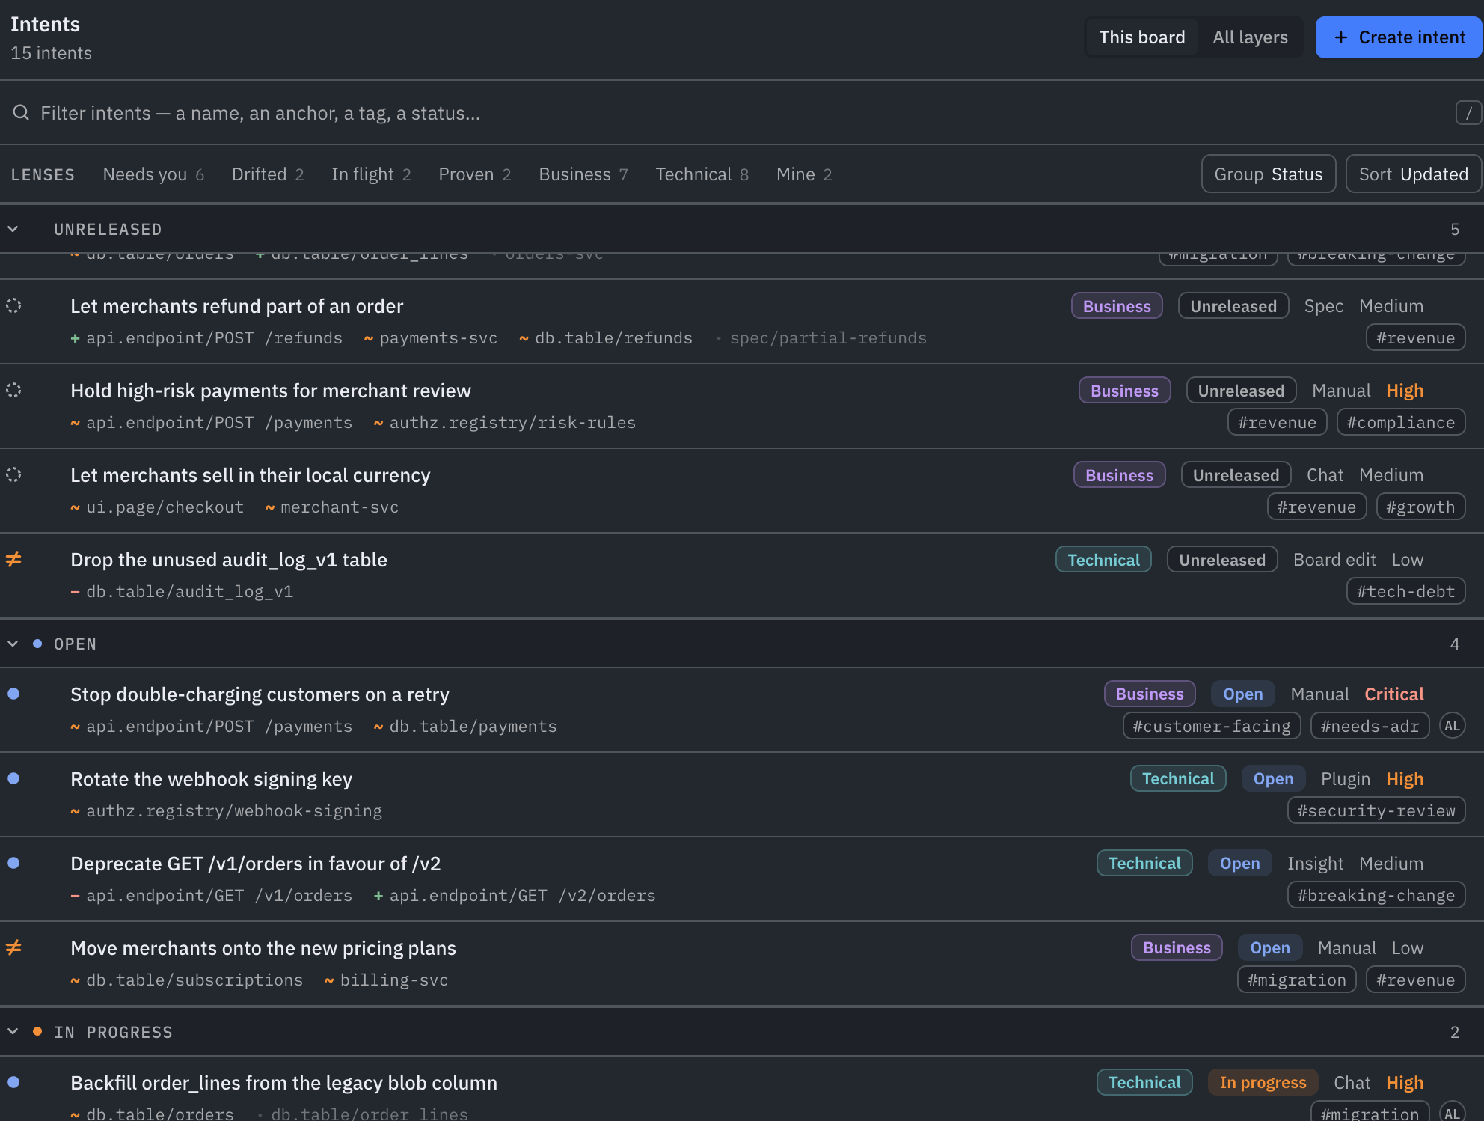Click anchor authz.registry/webhook-signing

[234, 811]
